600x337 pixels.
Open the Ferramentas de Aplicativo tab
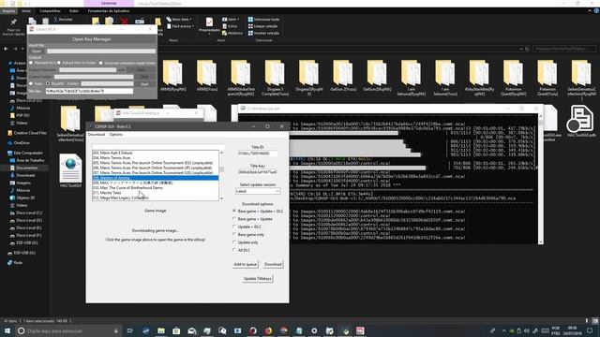click(109, 11)
